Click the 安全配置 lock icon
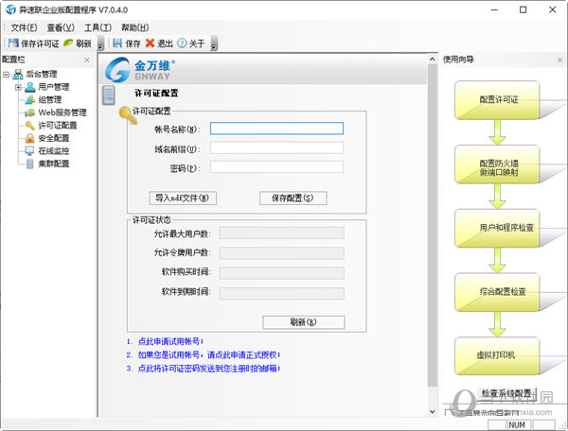 [x=30, y=138]
